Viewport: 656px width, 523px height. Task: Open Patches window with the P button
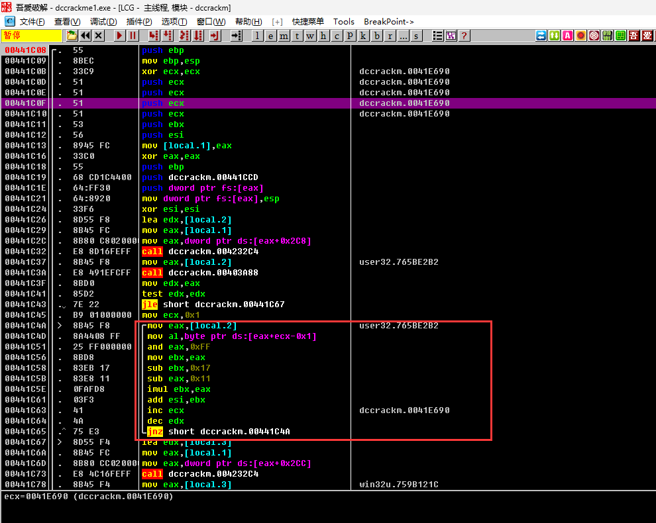tap(350, 36)
